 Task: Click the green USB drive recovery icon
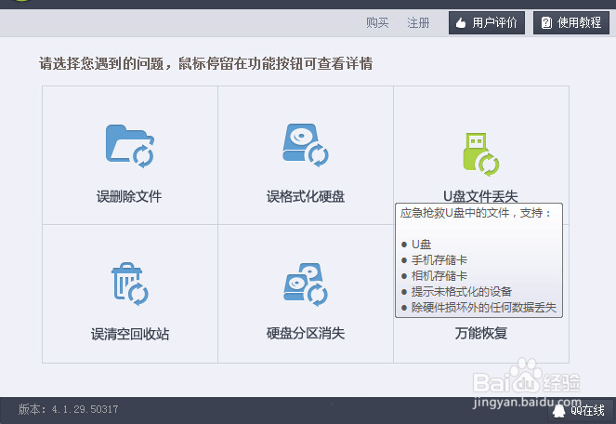pos(481,154)
